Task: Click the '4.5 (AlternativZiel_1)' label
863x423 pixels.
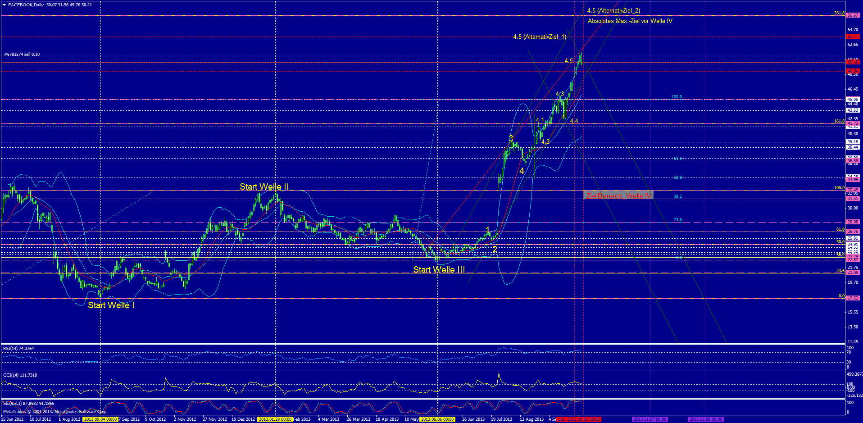Action: 540,37
